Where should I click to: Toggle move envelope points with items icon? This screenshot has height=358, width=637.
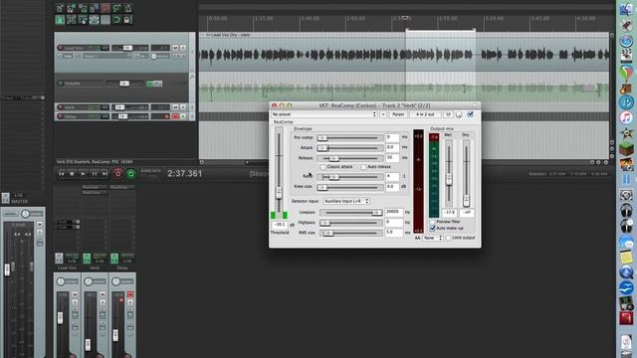point(94,20)
